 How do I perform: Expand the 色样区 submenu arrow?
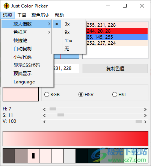click(x=49, y=32)
